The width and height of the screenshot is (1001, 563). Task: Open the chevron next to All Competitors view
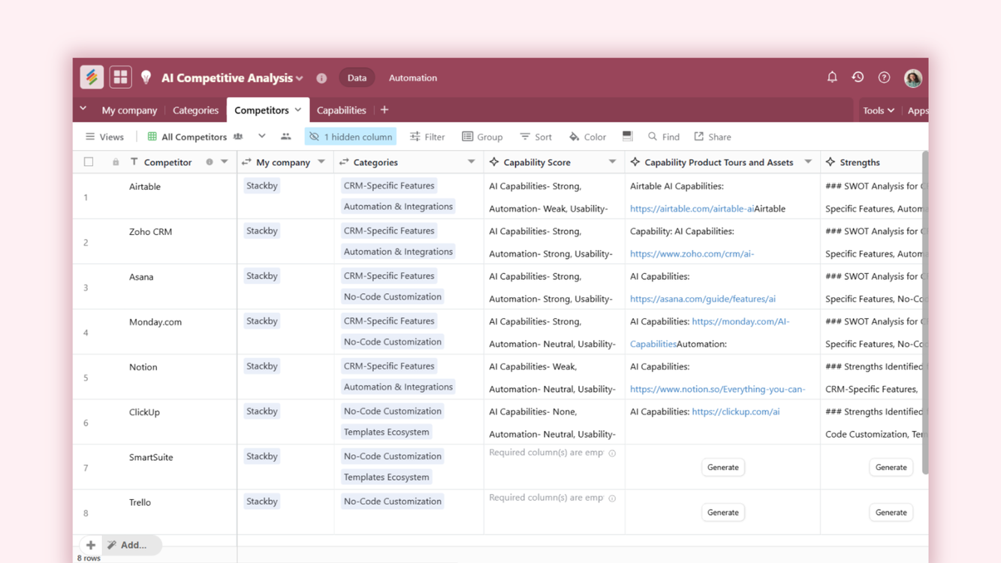261,136
